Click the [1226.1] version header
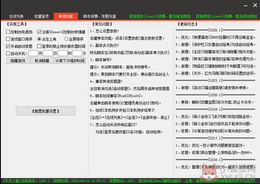The width and height of the screenshot is (260, 184). coord(215,30)
